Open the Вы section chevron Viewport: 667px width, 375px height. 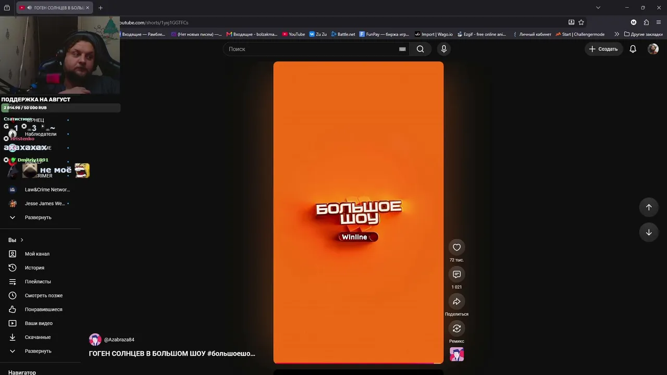point(22,240)
